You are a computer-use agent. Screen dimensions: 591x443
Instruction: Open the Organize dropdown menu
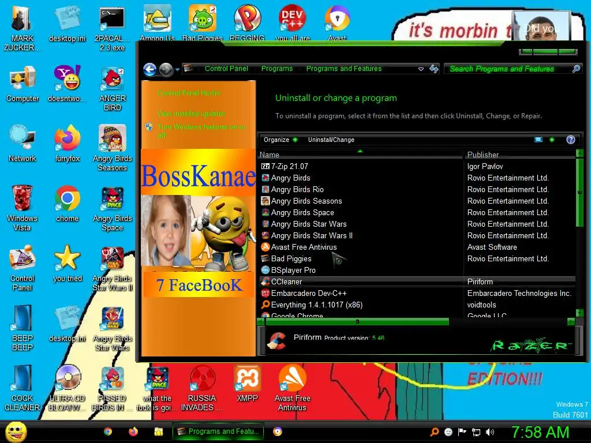[x=280, y=140]
